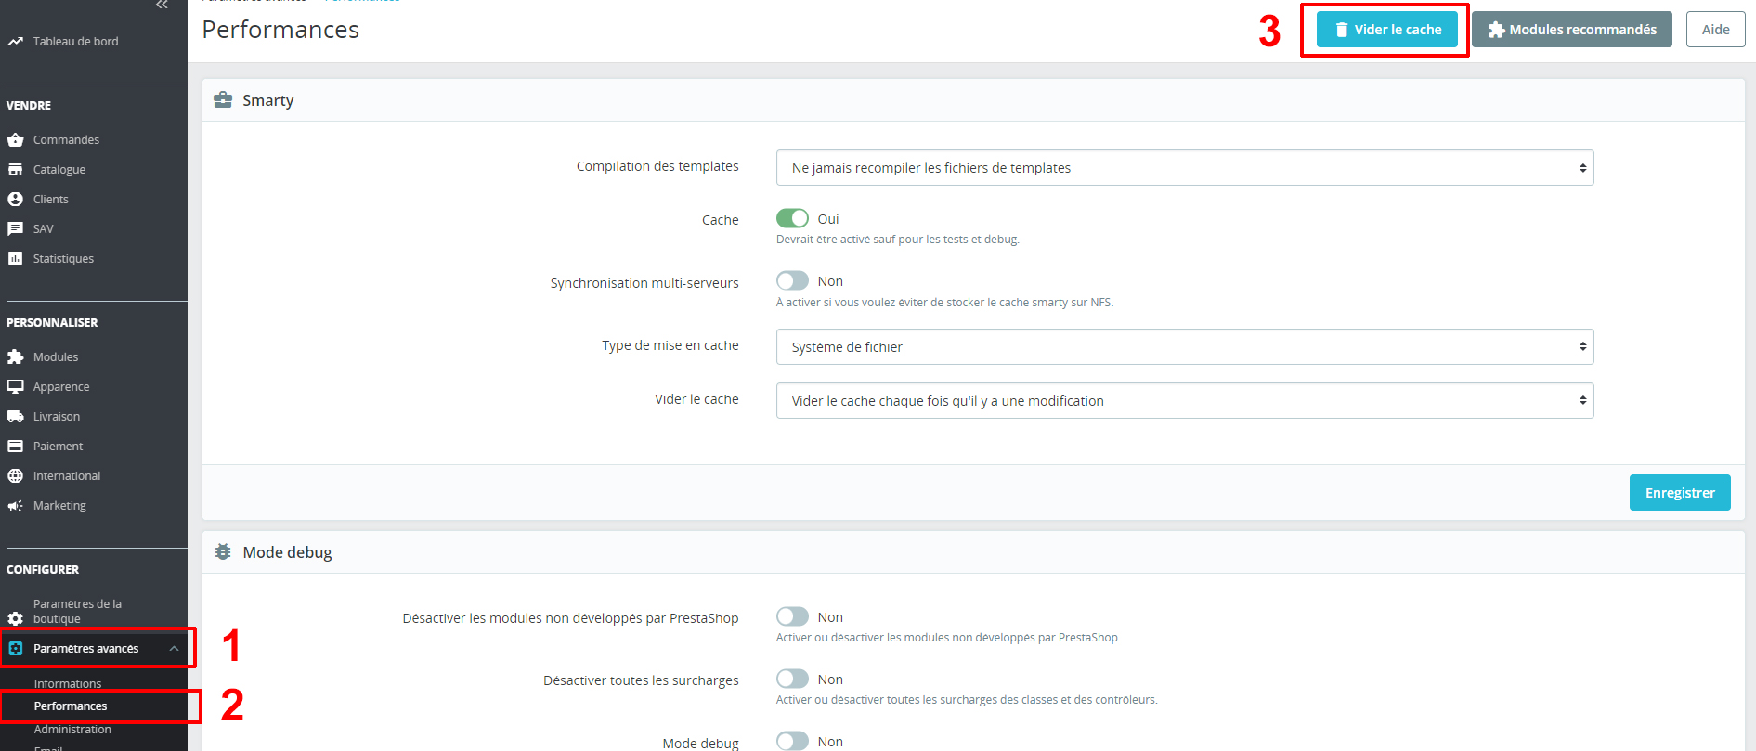Click the VENDRE section heading

click(29, 106)
